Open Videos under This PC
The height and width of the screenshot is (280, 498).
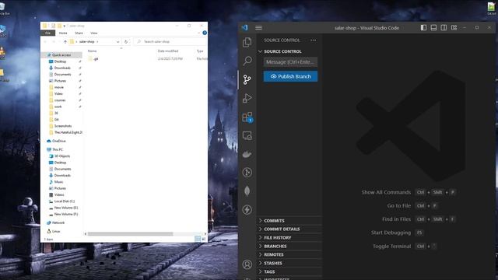(x=59, y=195)
